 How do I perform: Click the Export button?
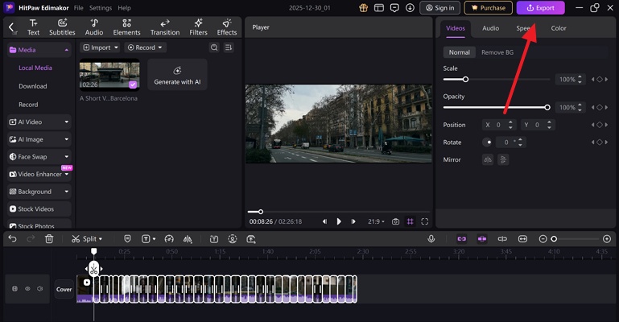pyautogui.click(x=540, y=8)
